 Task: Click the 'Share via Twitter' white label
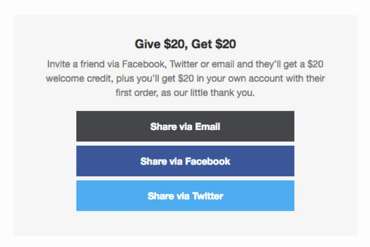pyautogui.click(x=185, y=196)
